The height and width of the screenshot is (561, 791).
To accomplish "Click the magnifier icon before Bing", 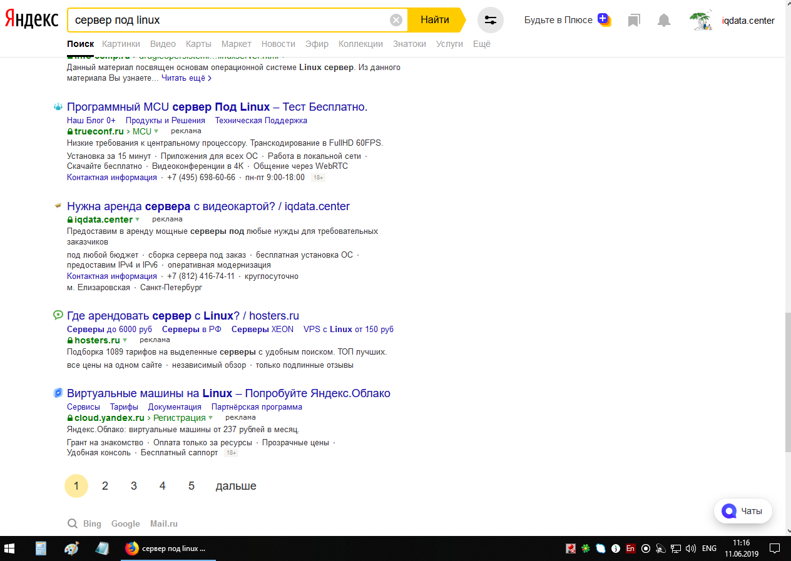I will pyautogui.click(x=73, y=523).
